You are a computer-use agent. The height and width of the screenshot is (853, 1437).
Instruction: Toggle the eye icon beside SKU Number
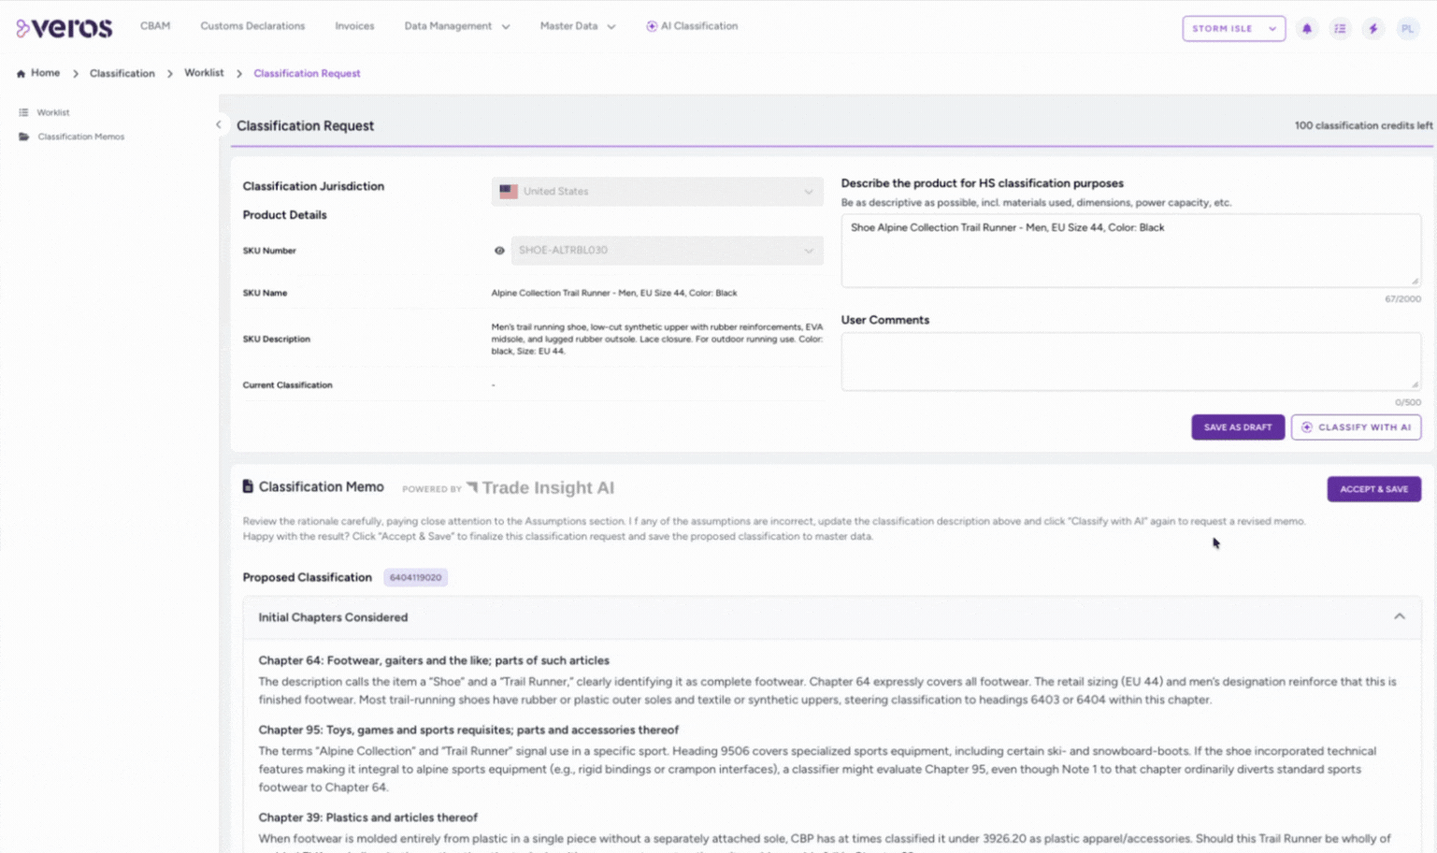(x=499, y=251)
